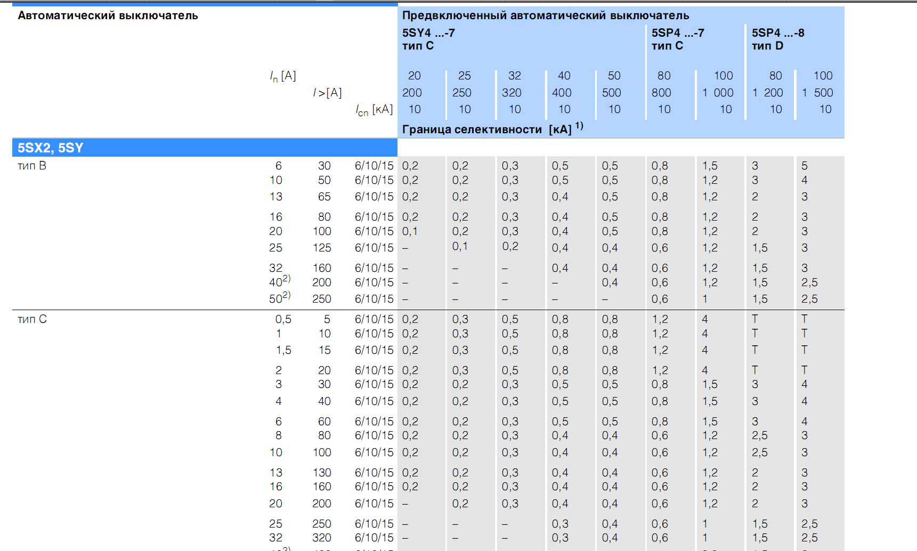Click "0,8" in the тип B 6 A row

660,166
